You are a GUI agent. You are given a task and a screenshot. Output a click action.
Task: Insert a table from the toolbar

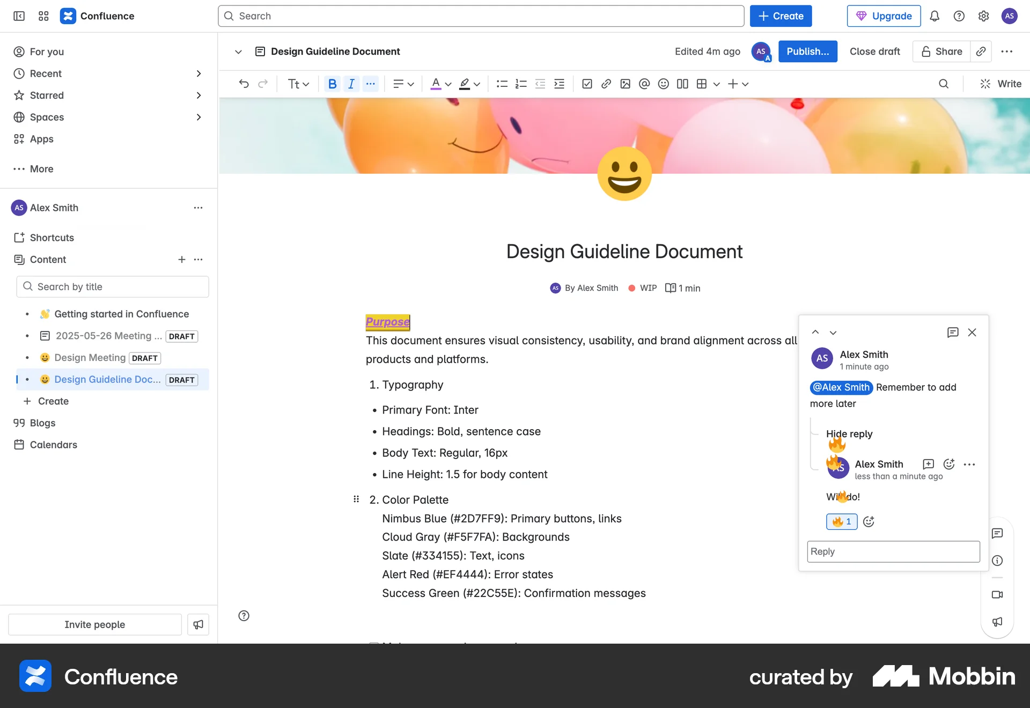coord(702,84)
